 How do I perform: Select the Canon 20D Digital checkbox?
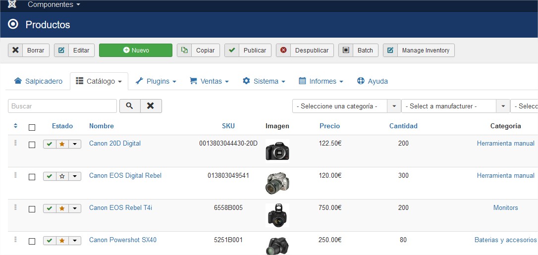pyautogui.click(x=32, y=145)
